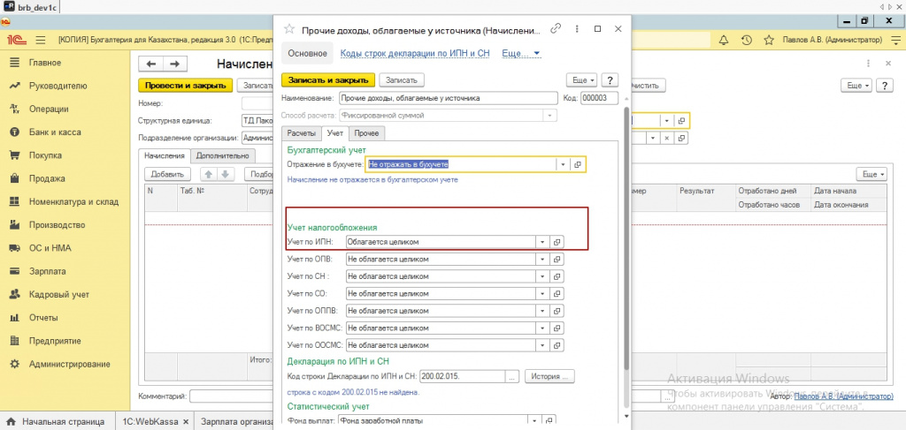Go back with the left arrow

click(x=151, y=64)
